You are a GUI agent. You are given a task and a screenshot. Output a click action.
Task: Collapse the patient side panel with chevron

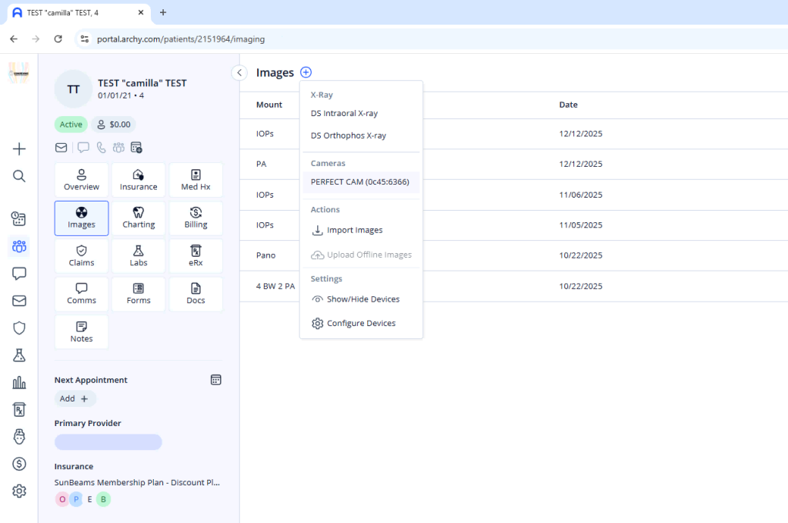click(x=239, y=72)
